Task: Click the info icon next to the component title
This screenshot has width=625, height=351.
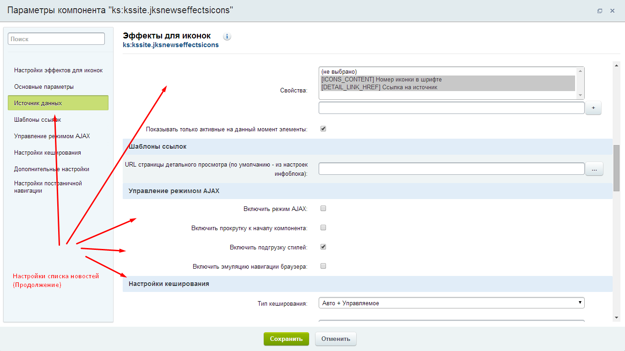Action: (227, 36)
